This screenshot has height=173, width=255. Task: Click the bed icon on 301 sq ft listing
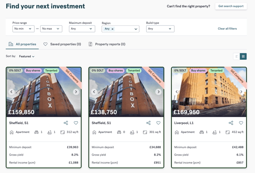coord(119,132)
